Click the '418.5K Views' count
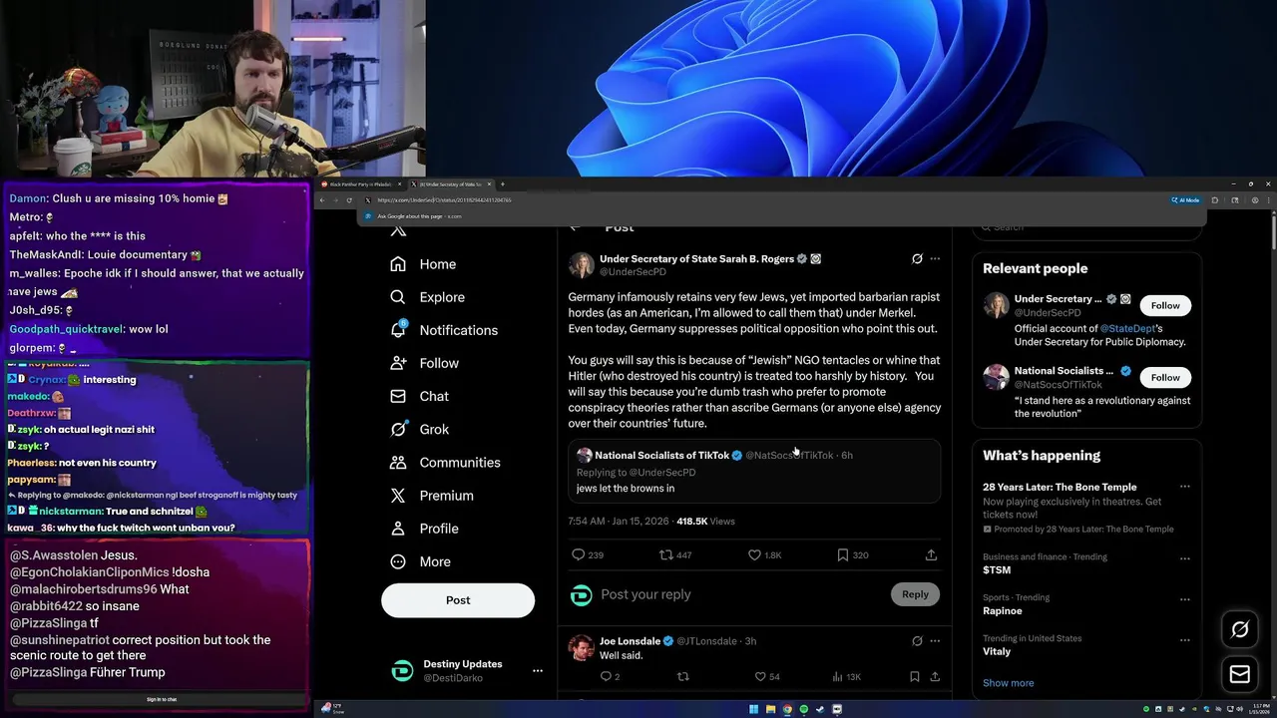This screenshot has height=718, width=1277. click(x=705, y=522)
